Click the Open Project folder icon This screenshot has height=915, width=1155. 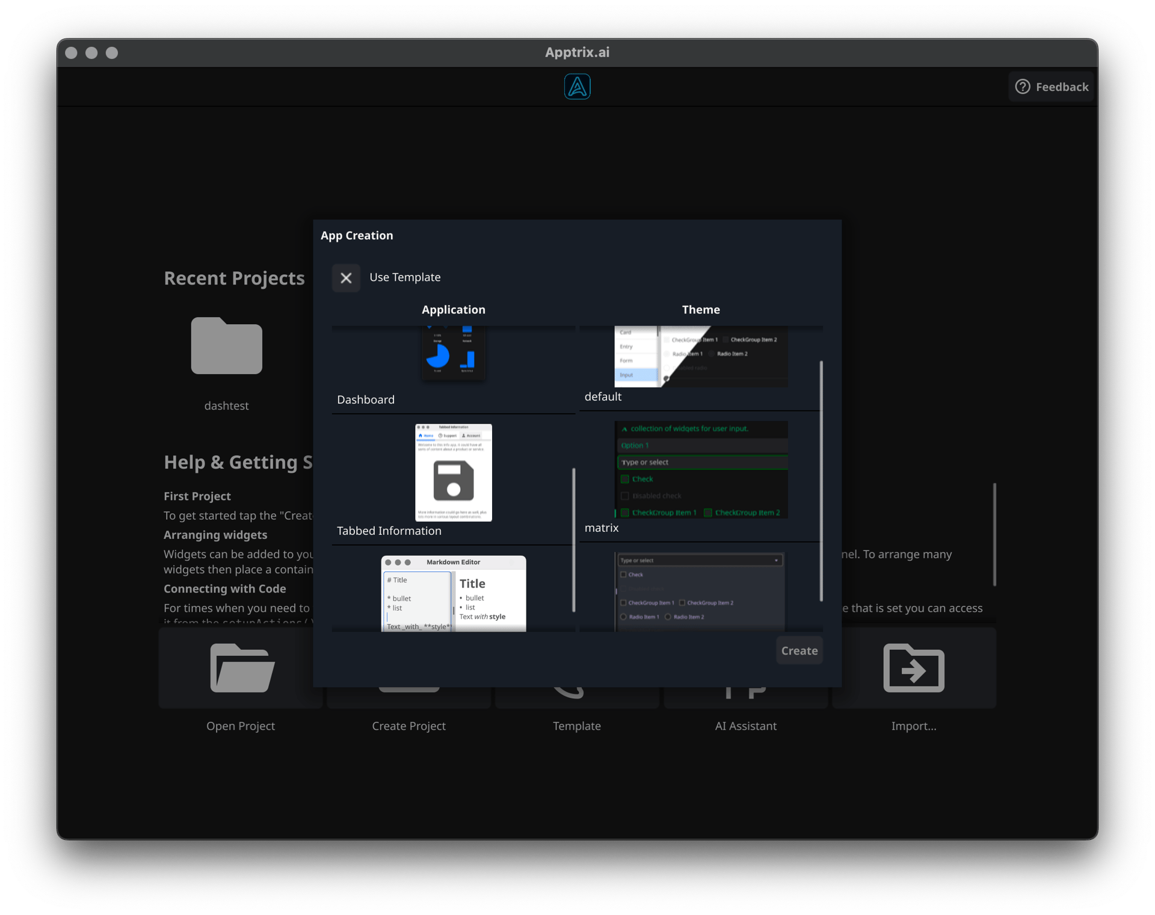tap(241, 668)
